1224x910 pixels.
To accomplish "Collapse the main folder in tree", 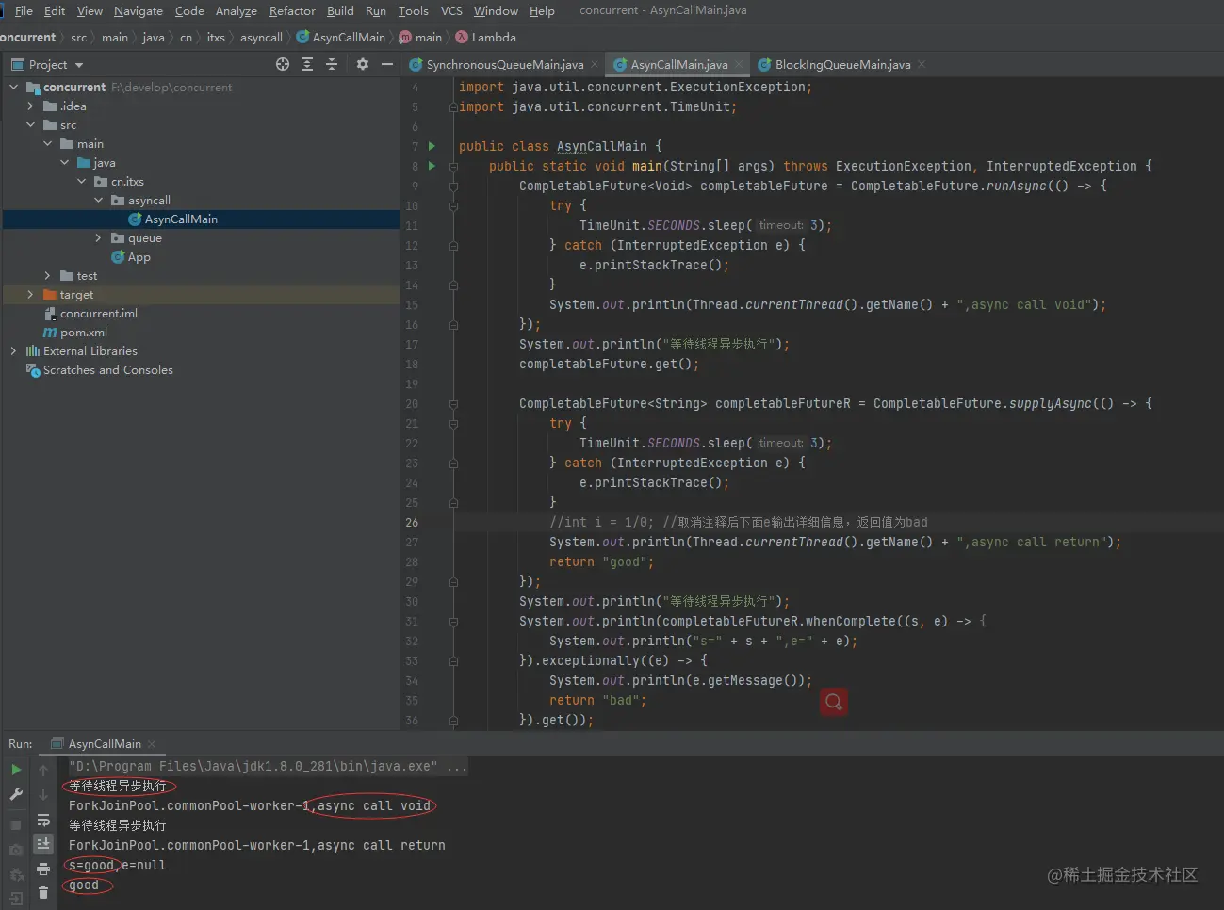I will pyautogui.click(x=47, y=143).
